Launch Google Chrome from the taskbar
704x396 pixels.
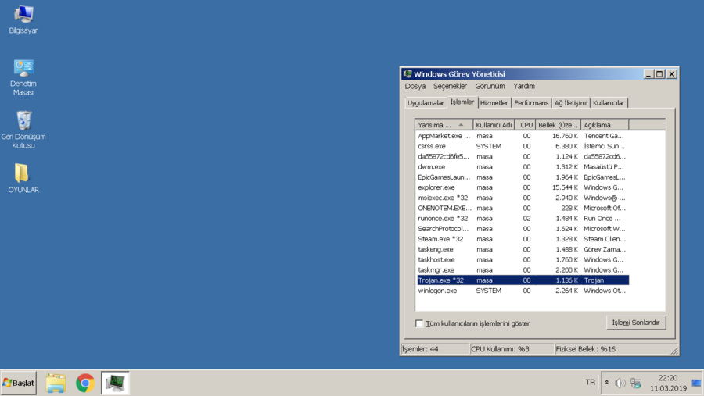point(85,383)
